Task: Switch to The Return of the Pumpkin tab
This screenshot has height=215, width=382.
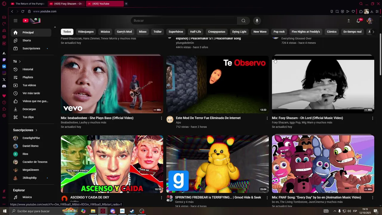Action: click(x=28, y=4)
